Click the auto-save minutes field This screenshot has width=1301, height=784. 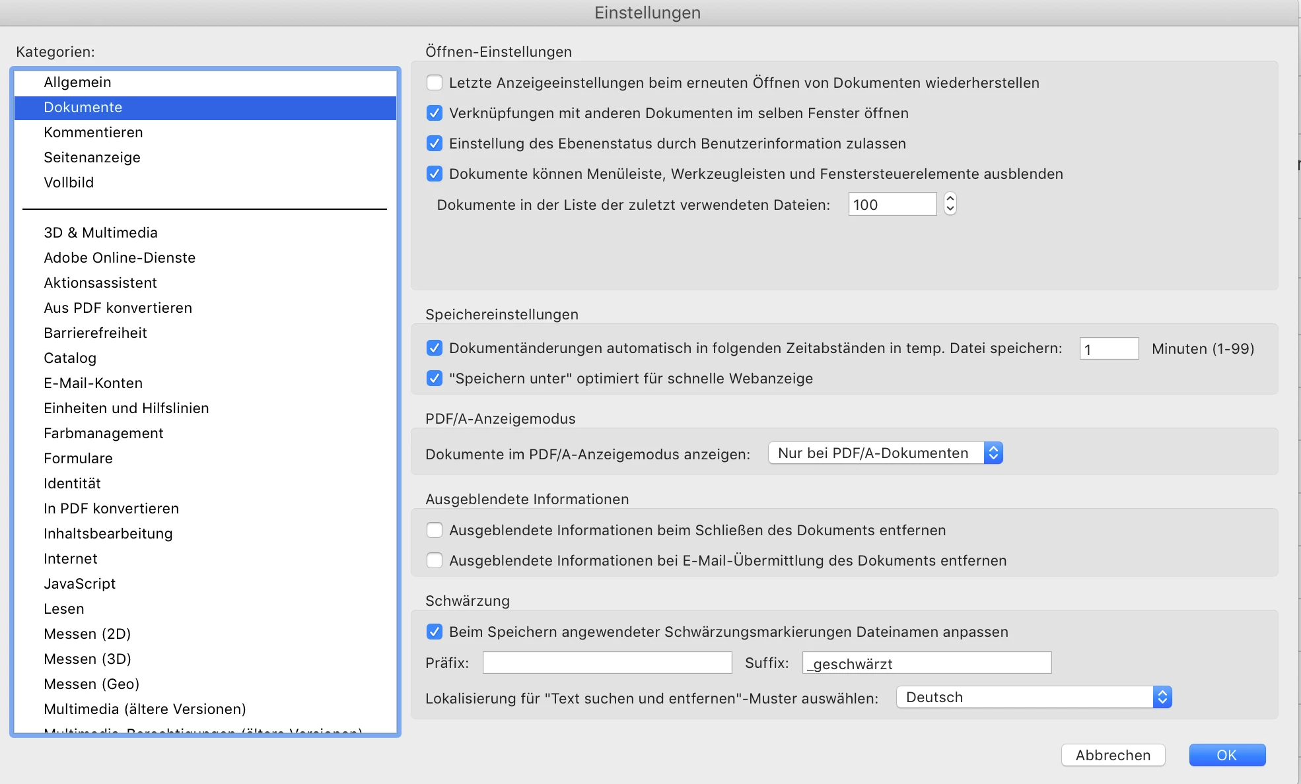[1109, 349]
